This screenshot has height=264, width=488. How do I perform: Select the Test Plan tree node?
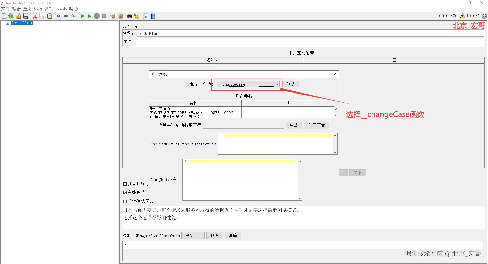(x=22, y=23)
